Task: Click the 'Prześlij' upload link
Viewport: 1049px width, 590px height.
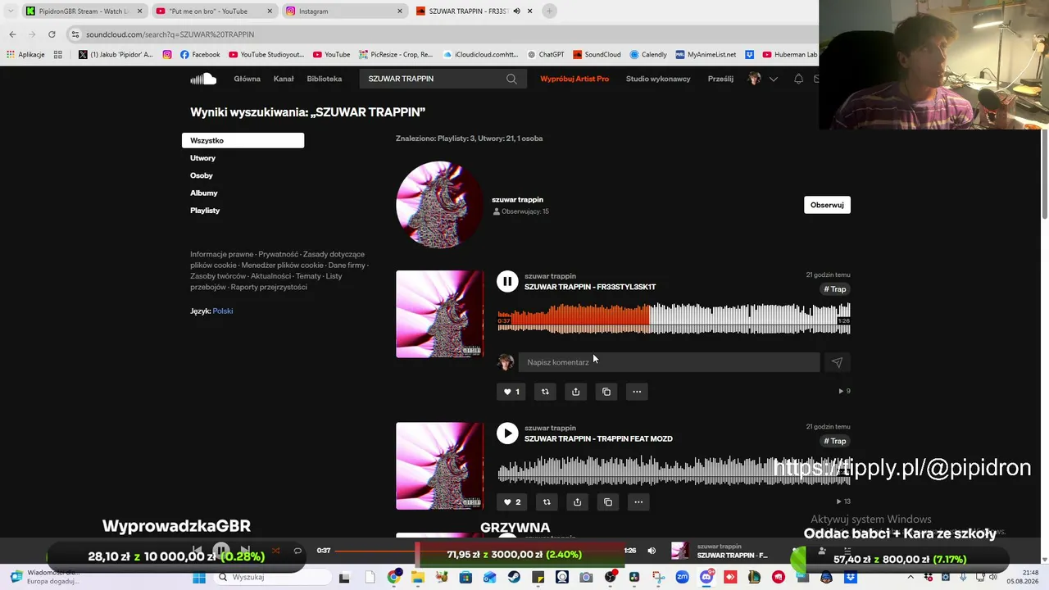Action: pos(720,79)
